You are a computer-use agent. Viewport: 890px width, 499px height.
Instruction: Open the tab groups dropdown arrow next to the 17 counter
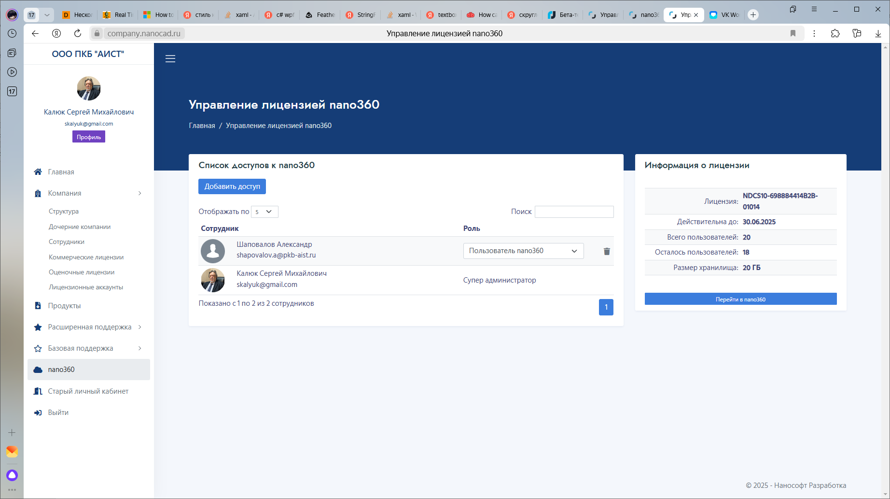pyautogui.click(x=47, y=15)
